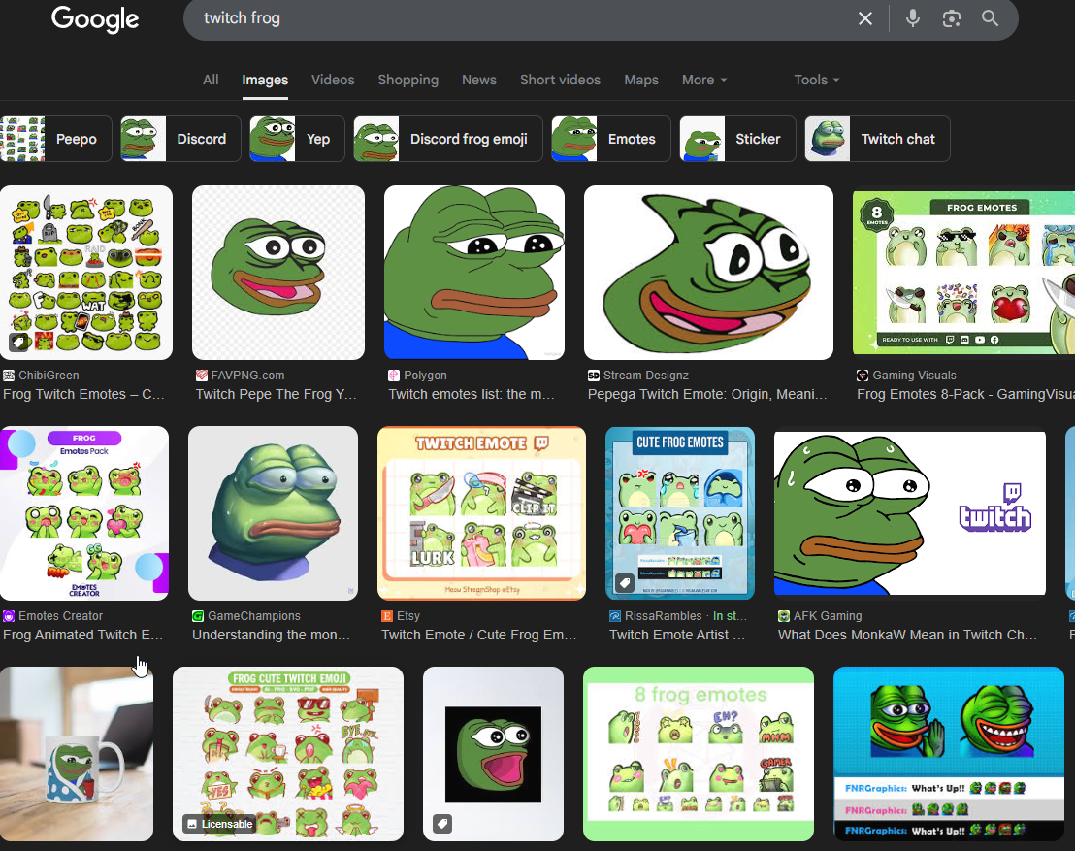1075x851 pixels.
Task: Open the frog coffee mug thumbnail
Action: click(x=76, y=754)
